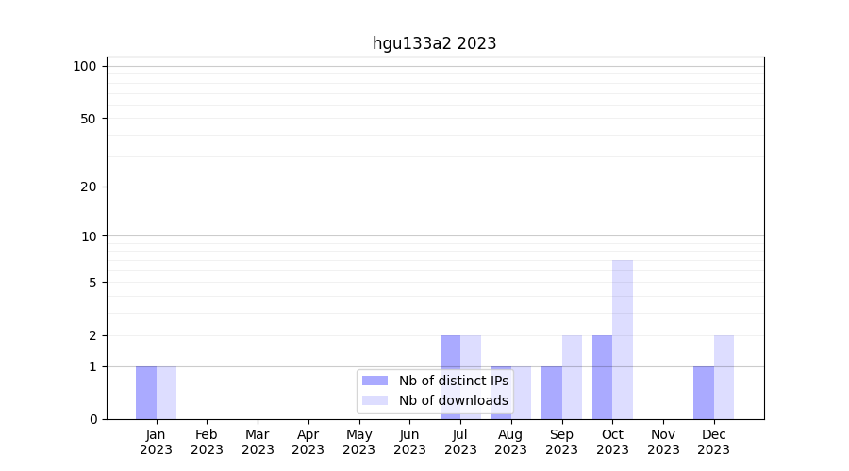Select the Nb of distinct IPs legend swatch
The image size is (849, 471).
(x=375, y=381)
